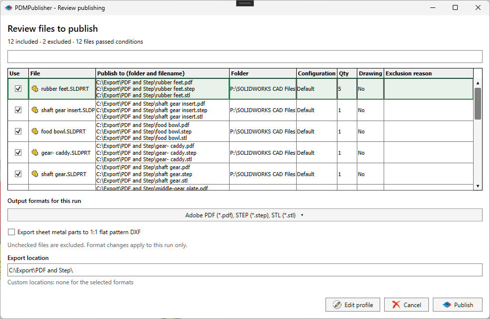
Task: Click Default configuration for rubber feet
Action: point(306,89)
